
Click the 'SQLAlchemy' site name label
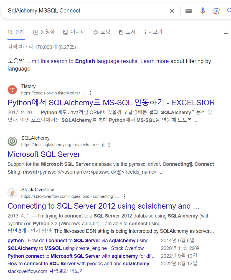(35, 138)
